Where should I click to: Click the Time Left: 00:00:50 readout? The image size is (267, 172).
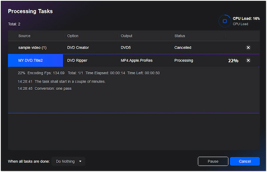click(144, 73)
